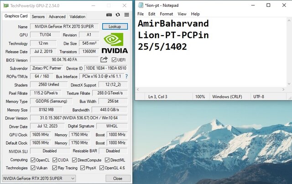Click the Bandwidth 448.0 GB/s field
The height and width of the screenshot is (184, 292).
(109, 110)
